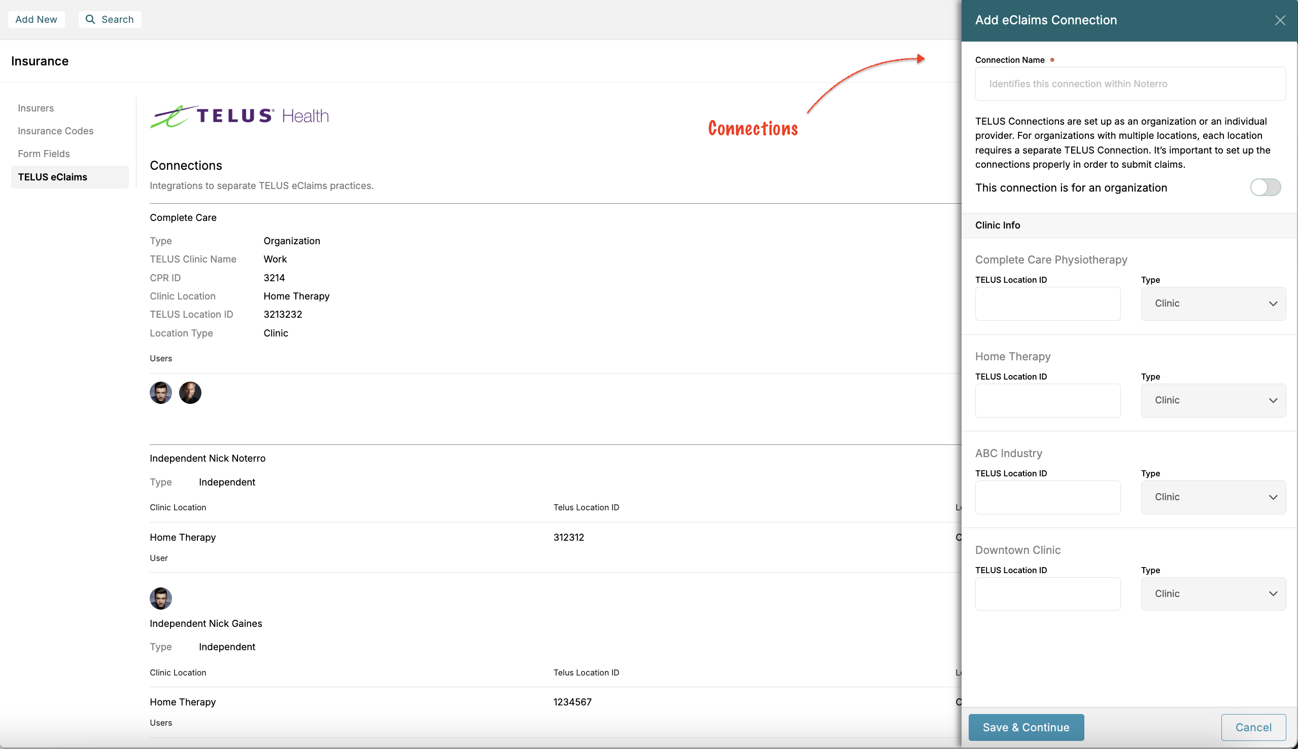Open Type dropdown for Home Therapy
1298x749 pixels.
[x=1213, y=400]
